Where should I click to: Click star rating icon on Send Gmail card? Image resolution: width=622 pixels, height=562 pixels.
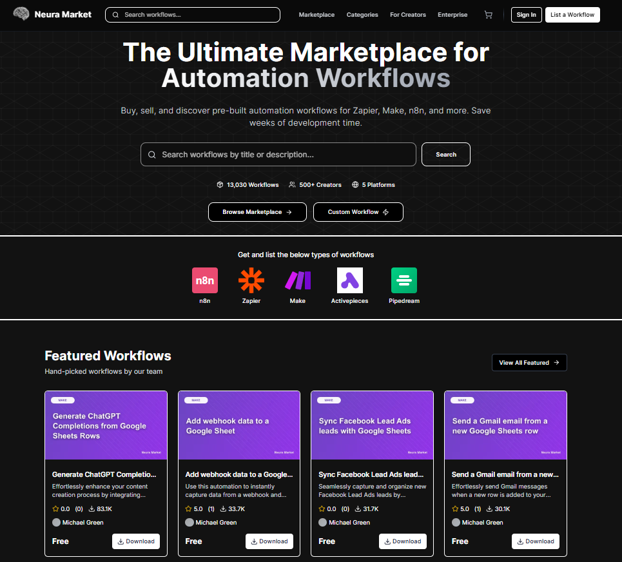[455, 509]
